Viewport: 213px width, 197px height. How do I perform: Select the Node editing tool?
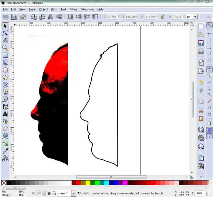tap(5, 33)
